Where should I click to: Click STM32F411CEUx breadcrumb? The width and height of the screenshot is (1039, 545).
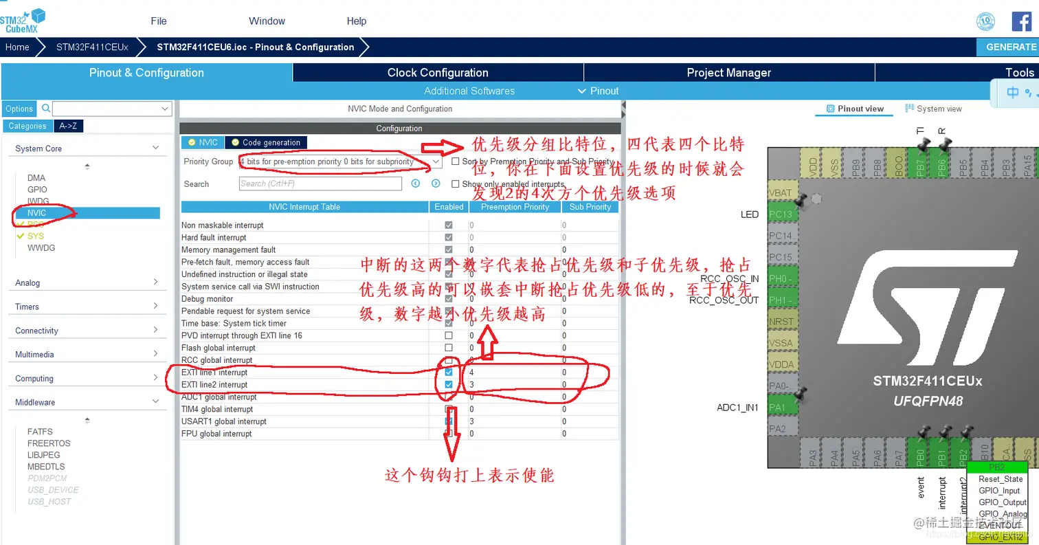(x=92, y=47)
